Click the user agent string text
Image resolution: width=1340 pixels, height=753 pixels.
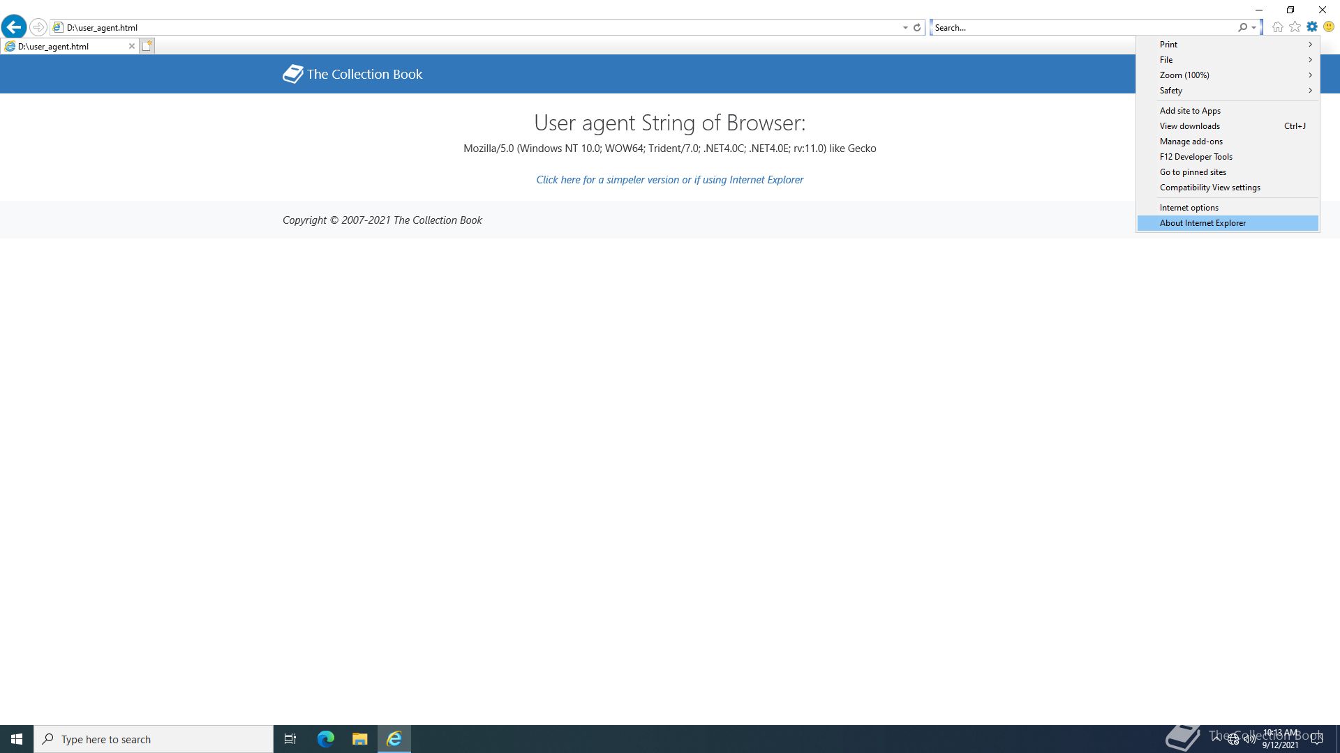click(x=670, y=149)
